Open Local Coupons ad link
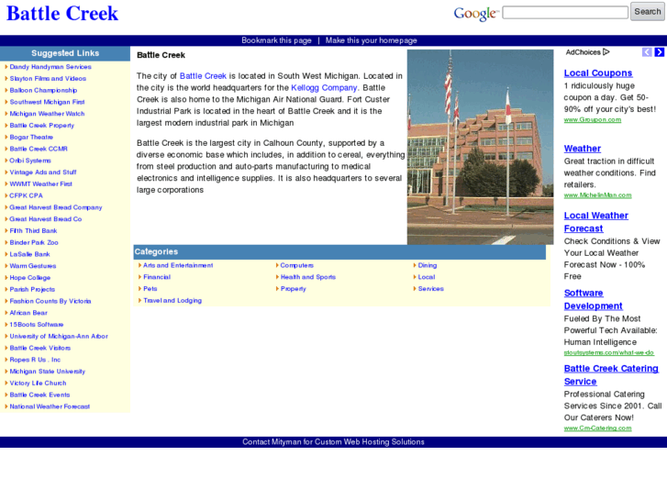The width and height of the screenshot is (667, 500). (598, 73)
